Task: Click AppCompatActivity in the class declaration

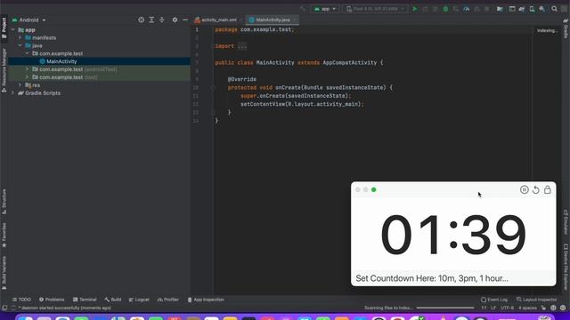Action: 350,63
